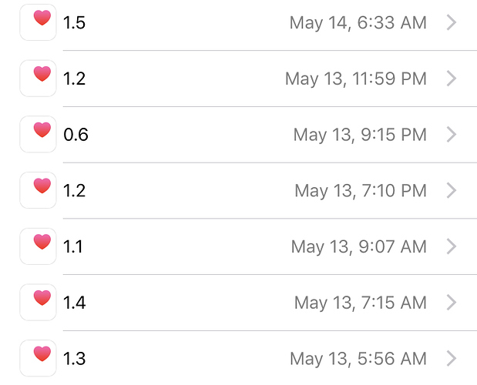
Task: Tap the heart icon beside the 1.5 reading
Action: 38,22
